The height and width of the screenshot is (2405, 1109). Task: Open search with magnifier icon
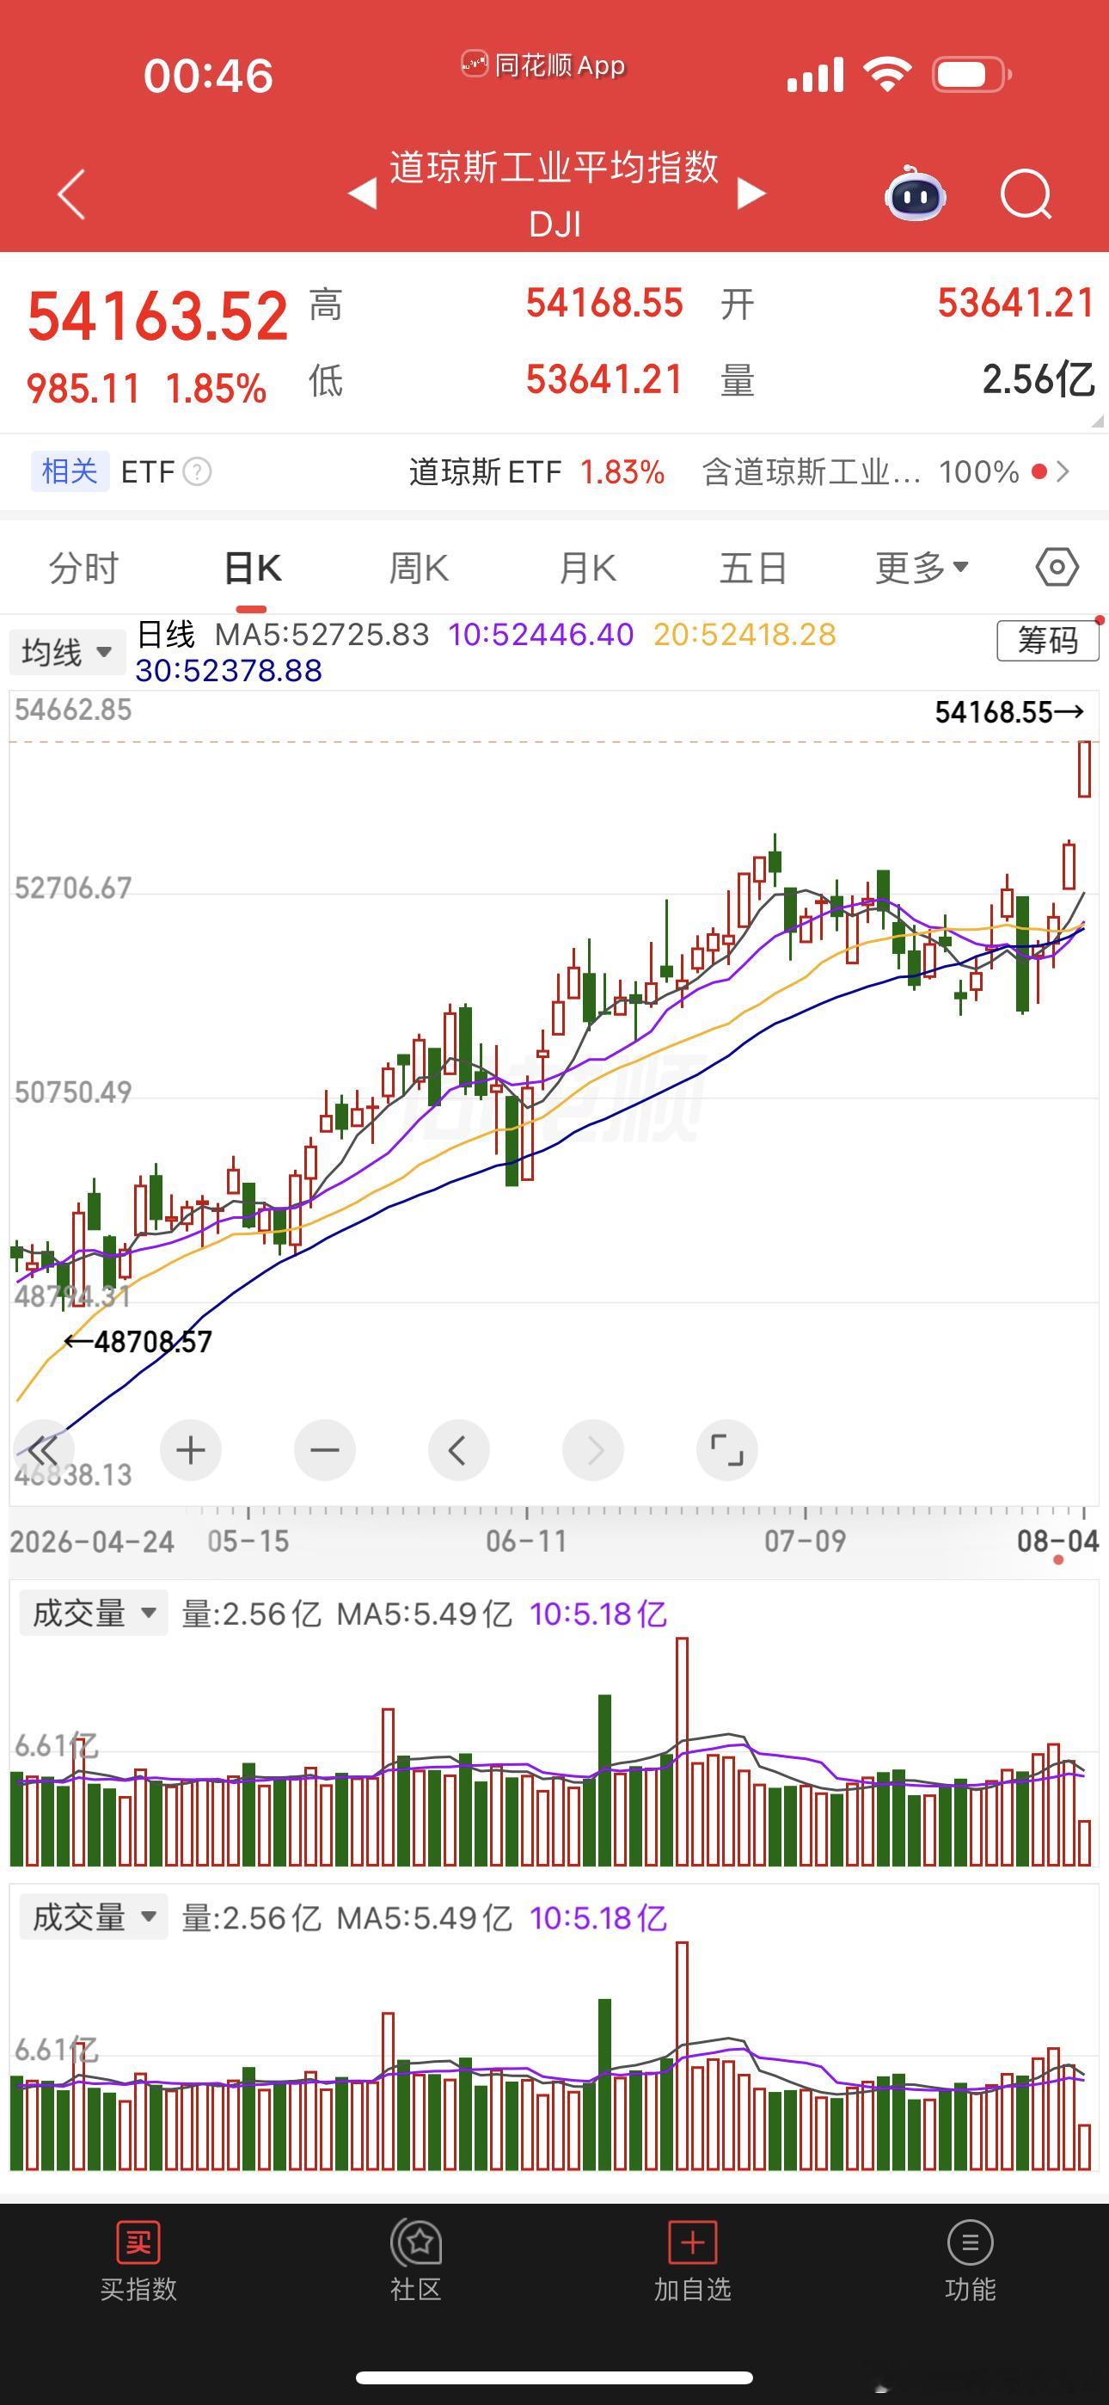(x=1026, y=194)
